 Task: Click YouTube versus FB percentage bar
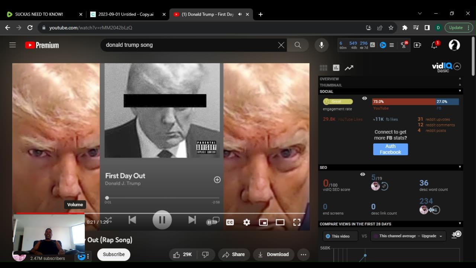pos(415,102)
